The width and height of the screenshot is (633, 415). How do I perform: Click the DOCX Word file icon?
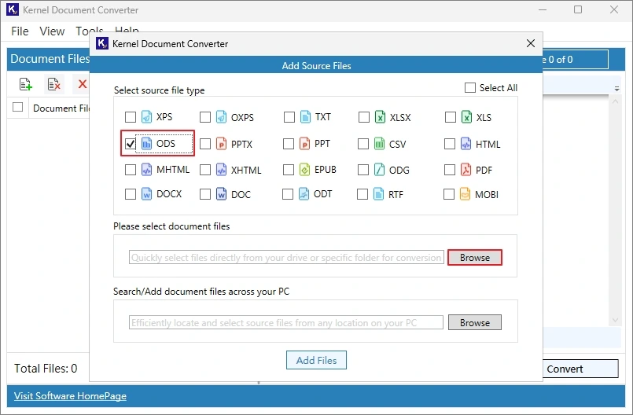[146, 194]
